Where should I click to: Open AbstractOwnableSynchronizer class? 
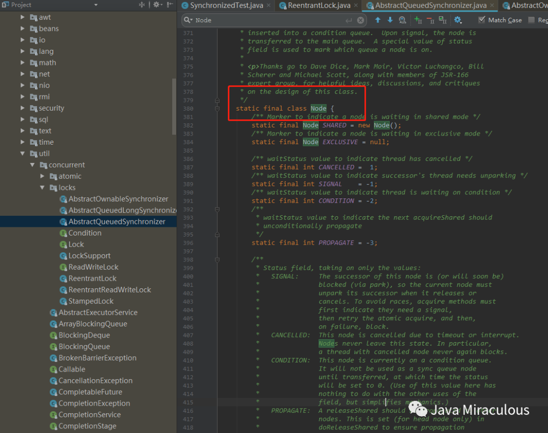[118, 198]
